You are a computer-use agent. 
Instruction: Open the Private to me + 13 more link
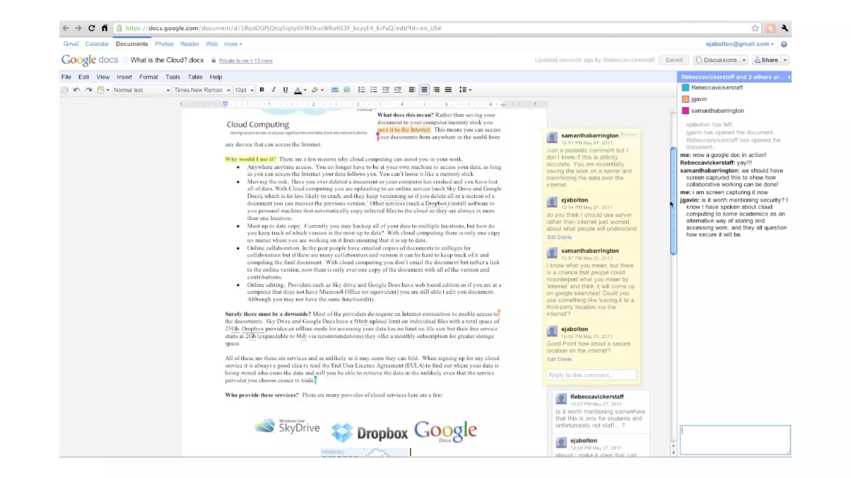[246, 61]
